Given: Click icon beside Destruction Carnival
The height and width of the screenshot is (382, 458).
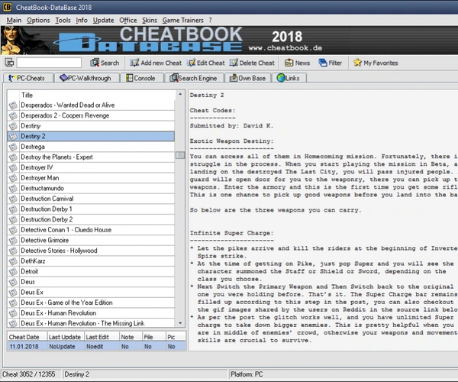Looking at the screenshot, I should (13, 199).
